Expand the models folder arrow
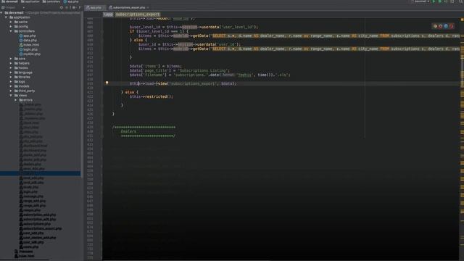The height and width of the screenshot is (261, 464). click(x=11, y=86)
